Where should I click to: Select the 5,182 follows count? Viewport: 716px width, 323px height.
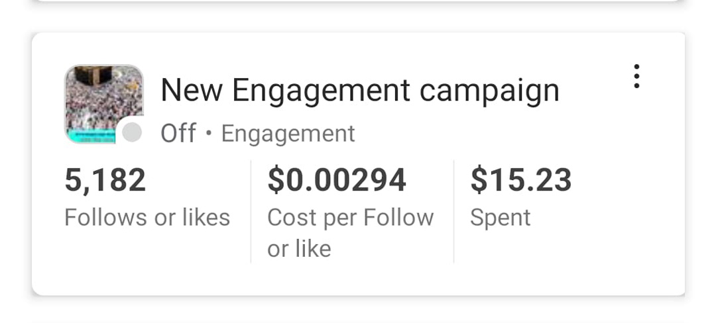[x=105, y=180]
